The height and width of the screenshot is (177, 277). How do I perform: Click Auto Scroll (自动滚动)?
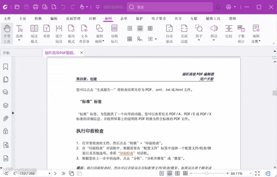pyautogui.click(x=169, y=34)
